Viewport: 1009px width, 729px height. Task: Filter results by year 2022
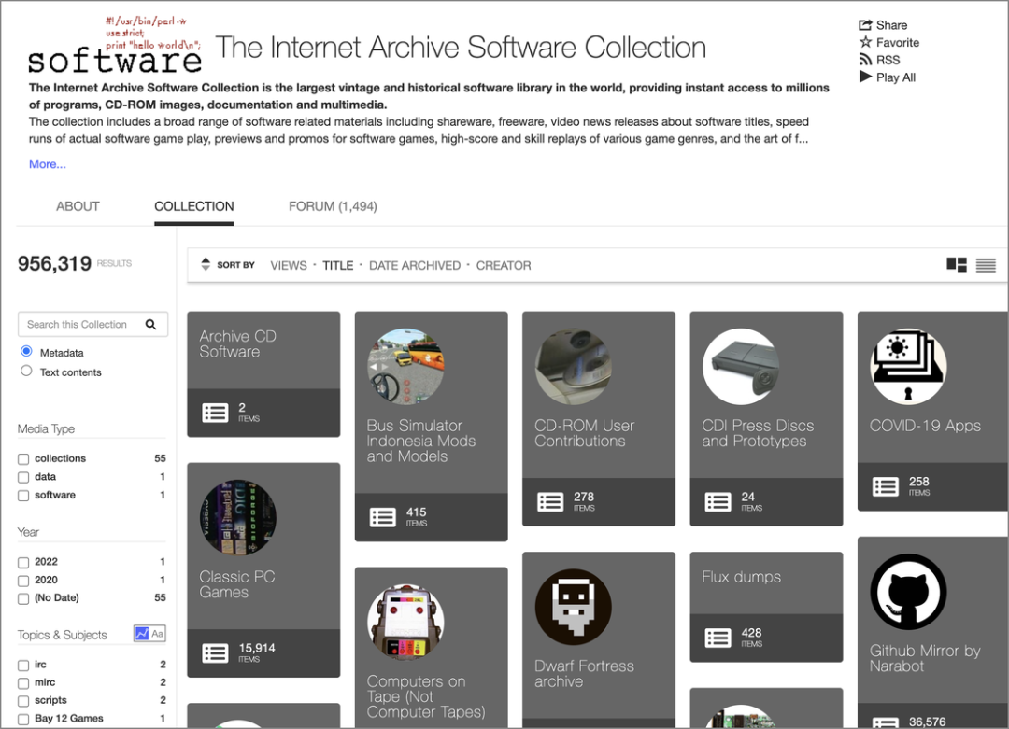coord(23,563)
